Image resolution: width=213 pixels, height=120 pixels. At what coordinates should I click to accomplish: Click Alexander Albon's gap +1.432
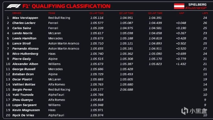(181, 64)
